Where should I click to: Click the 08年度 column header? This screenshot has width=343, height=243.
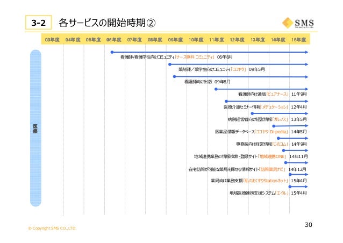[x=155, y=40]
